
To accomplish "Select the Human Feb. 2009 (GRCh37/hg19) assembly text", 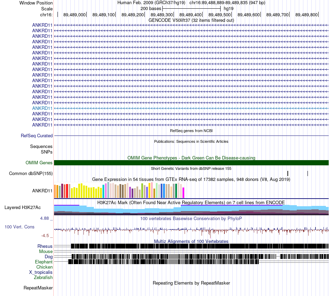I will pos(151,3).
